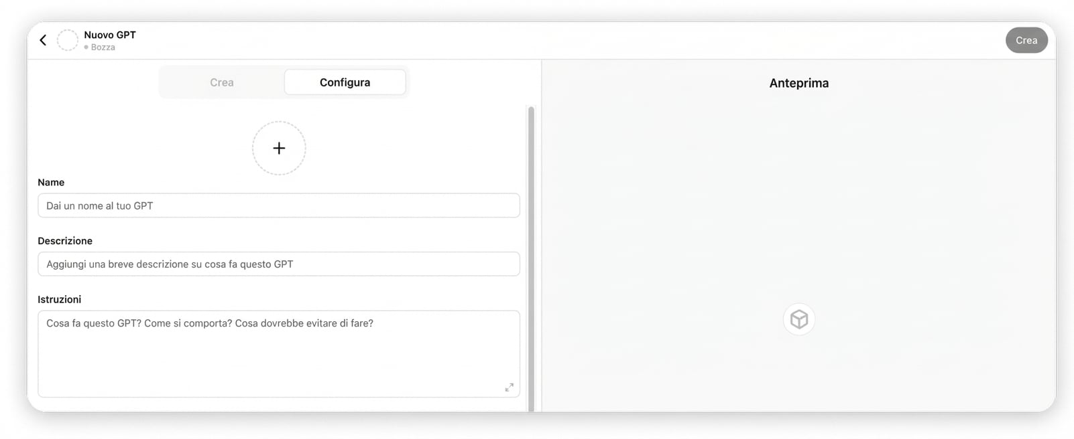Focus the "Dai un nome al tuo GPT" field
The width and height of the screenshot is (1074, 439).
[x=278, y=205]
